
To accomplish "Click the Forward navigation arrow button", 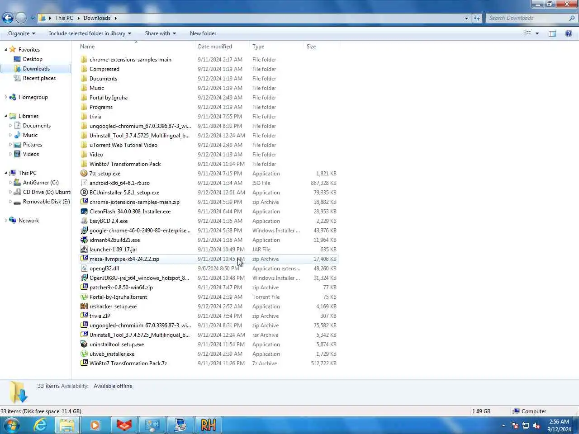I will coord(21,18).
